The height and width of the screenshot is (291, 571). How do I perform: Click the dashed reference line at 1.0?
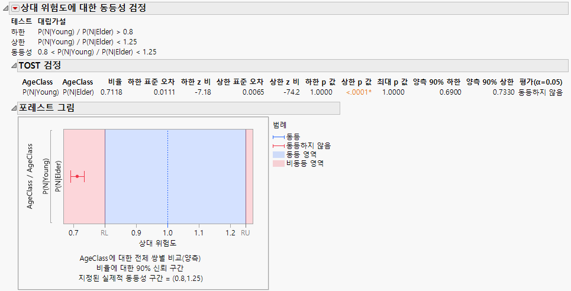coord(167,176)
